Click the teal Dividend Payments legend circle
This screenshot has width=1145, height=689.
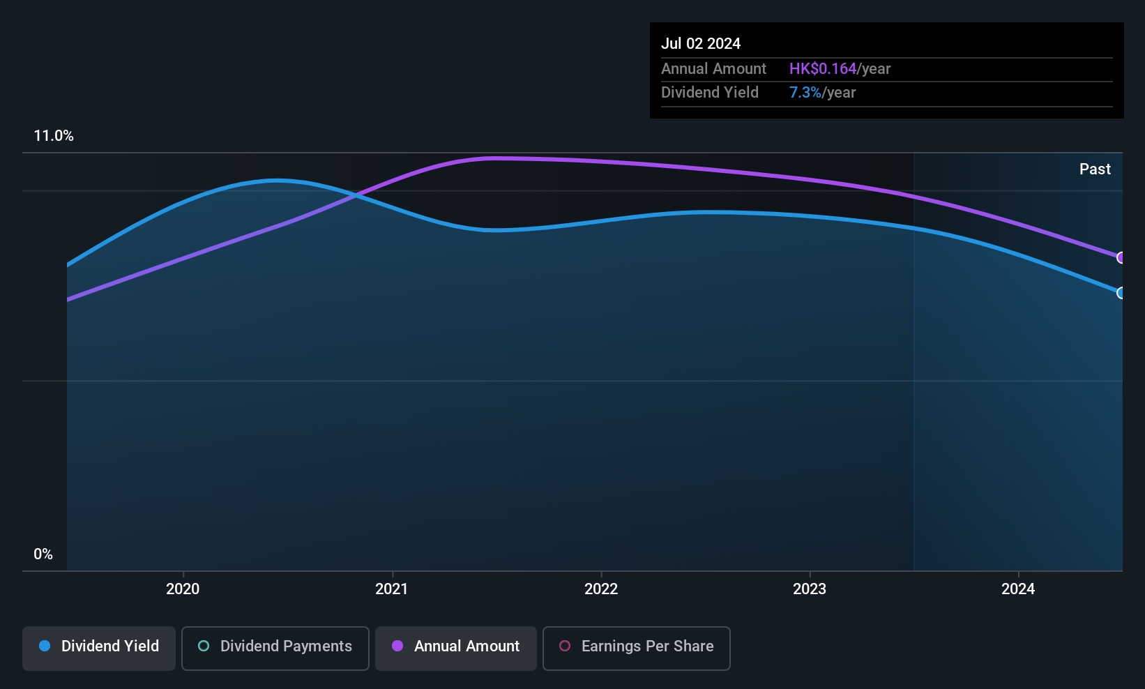coord(204,646)
